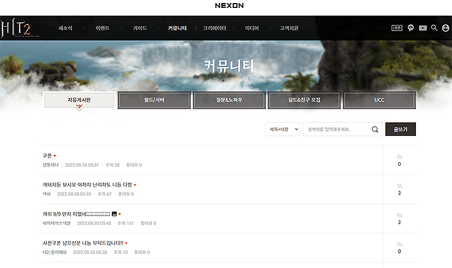452x268 pixels.
Task: Open the 새소식 menu
Action: [65, 28]
